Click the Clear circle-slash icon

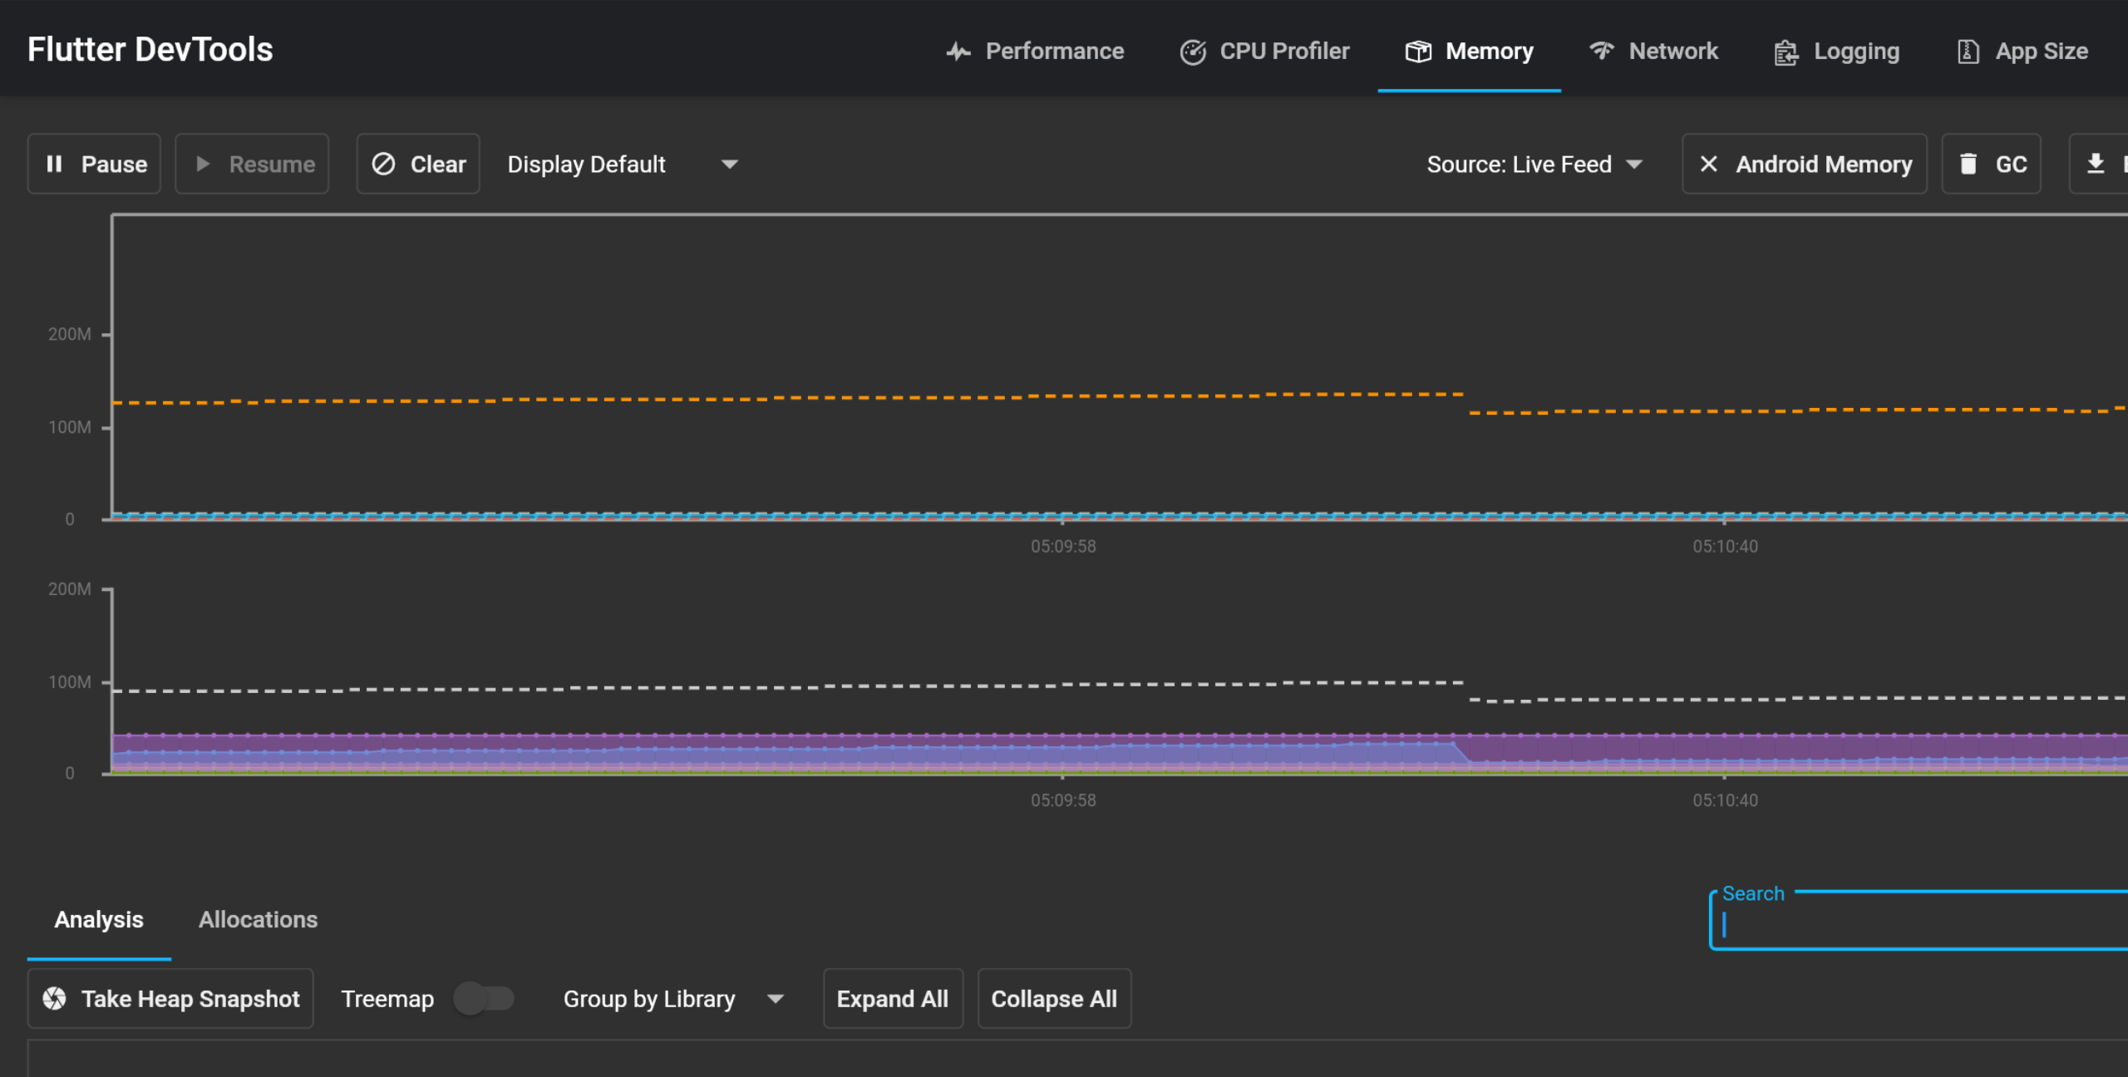pyautogui.click(x=383, y=164)
